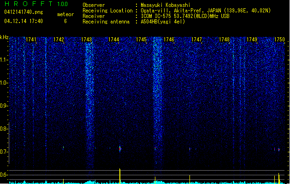
Task: Click the small meteor echo near 1742
Action: pyautogui.click(x=63, y=148)
